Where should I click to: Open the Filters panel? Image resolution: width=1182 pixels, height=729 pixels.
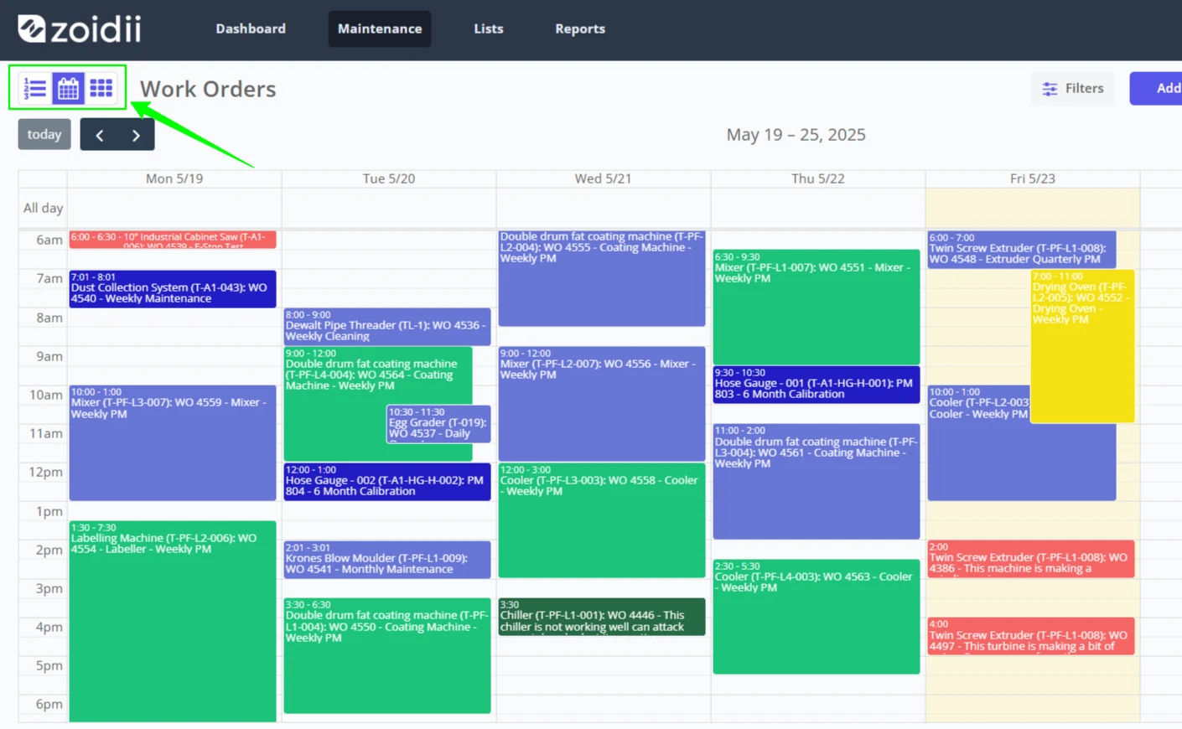(1073, 88)
